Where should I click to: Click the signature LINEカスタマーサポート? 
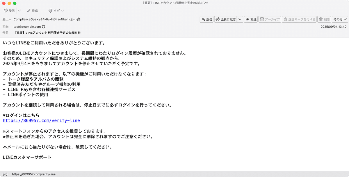point(27,157)
